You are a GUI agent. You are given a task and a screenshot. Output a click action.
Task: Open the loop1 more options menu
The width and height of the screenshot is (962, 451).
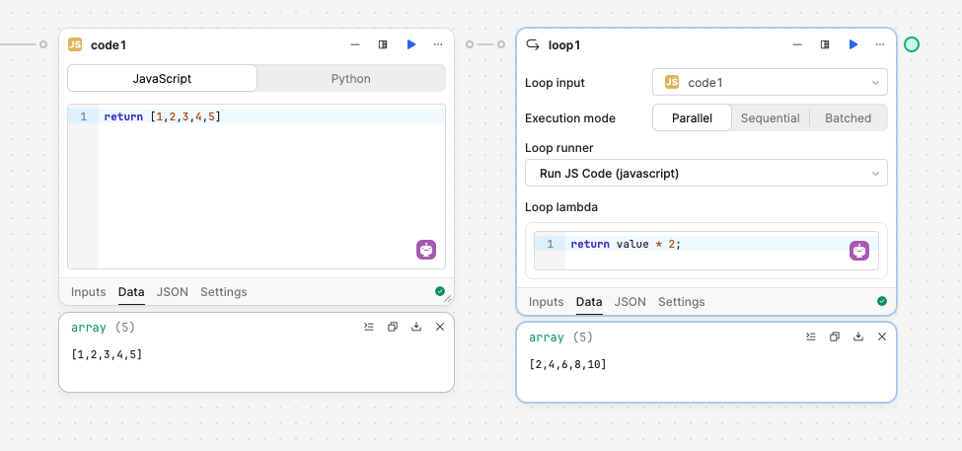coord(880,44)
